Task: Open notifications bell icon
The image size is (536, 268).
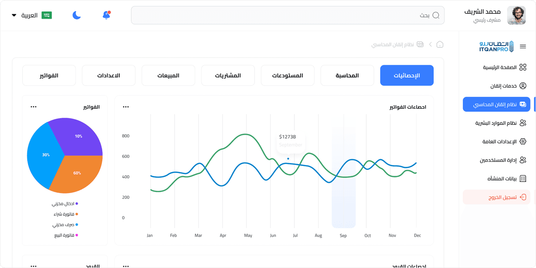Action: coord(106,15)
